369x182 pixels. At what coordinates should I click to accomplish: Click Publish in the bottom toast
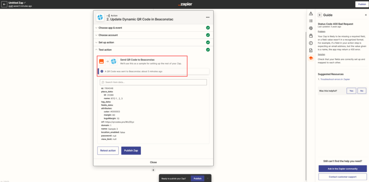point(197,178)
